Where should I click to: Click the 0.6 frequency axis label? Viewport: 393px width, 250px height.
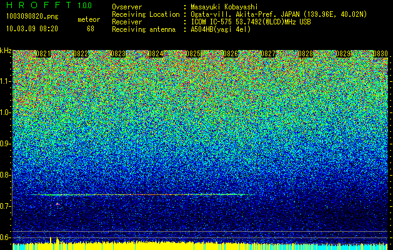click(x=5, y=237)
